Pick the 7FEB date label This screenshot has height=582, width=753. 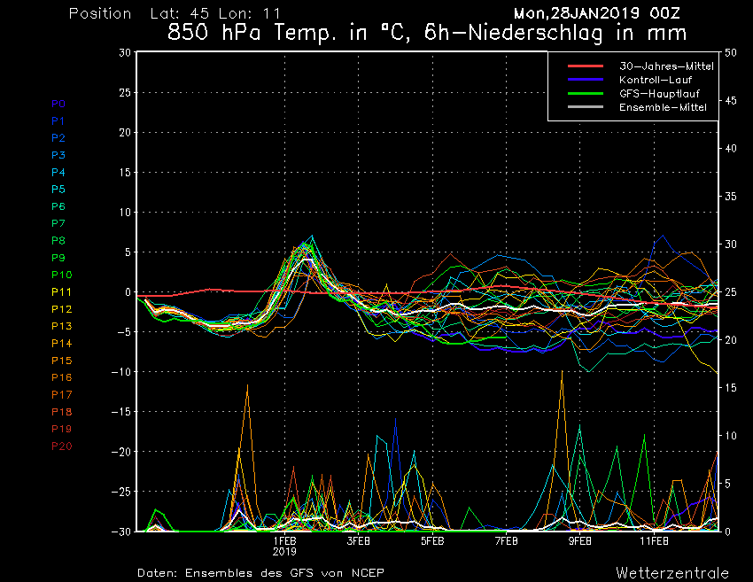[506, 541]
